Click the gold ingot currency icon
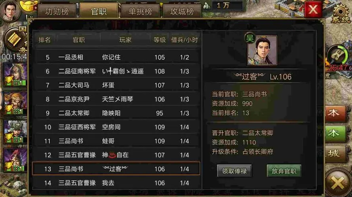 27,6
